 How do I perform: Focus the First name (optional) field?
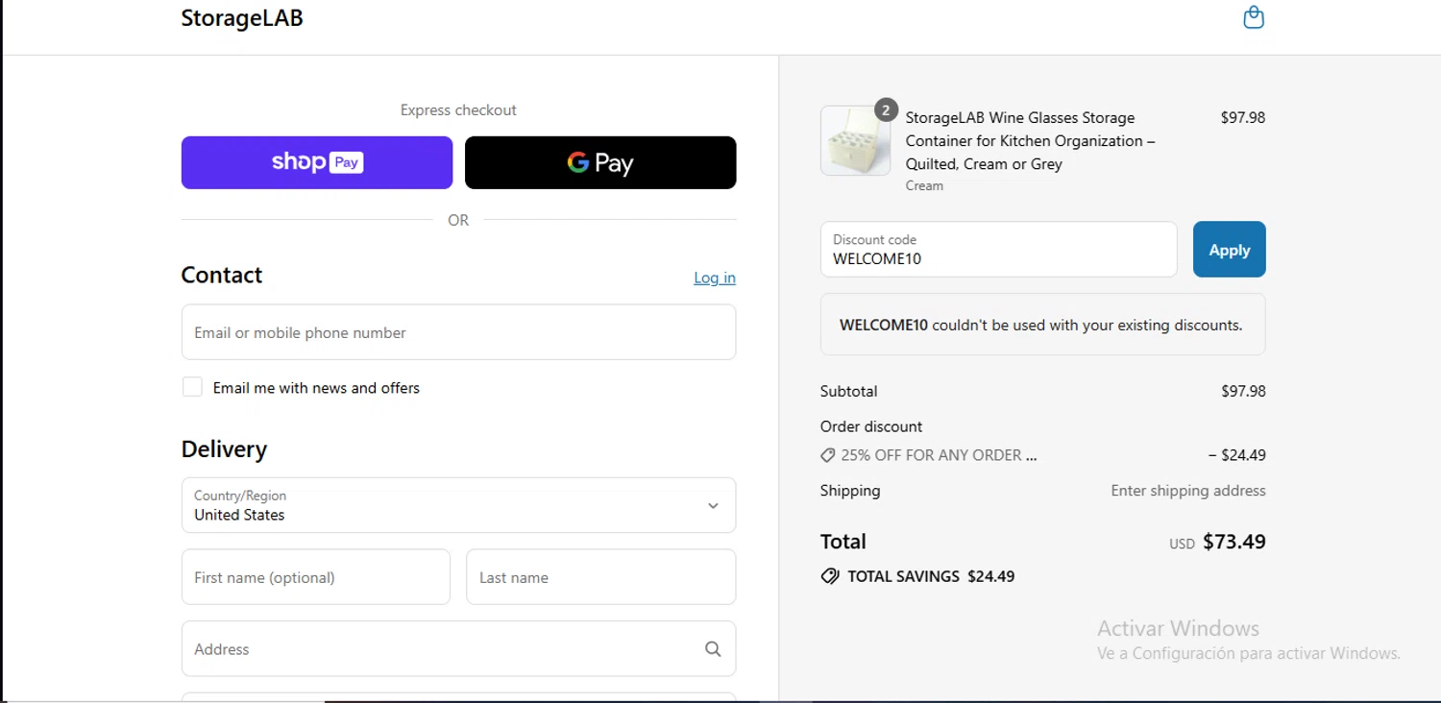(x=315, y=577)
